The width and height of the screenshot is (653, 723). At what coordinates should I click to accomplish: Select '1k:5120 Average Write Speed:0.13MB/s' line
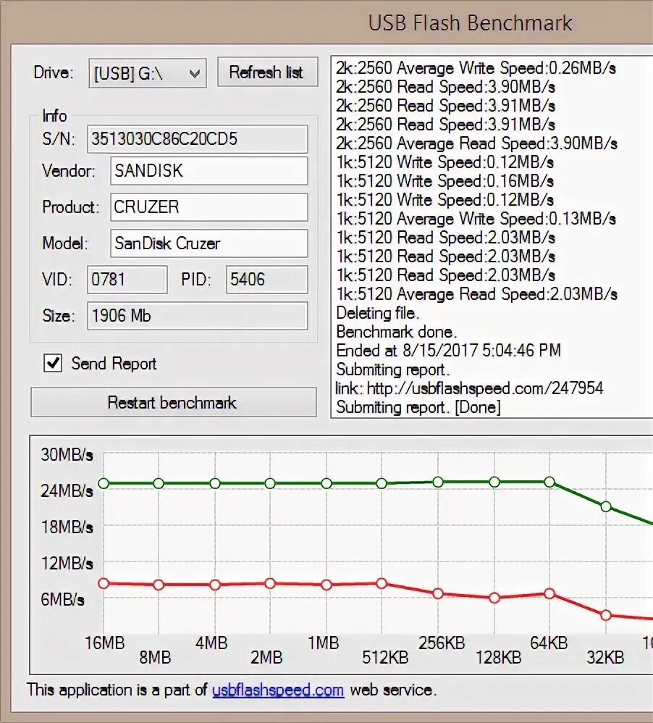click(x=476, y=219)
